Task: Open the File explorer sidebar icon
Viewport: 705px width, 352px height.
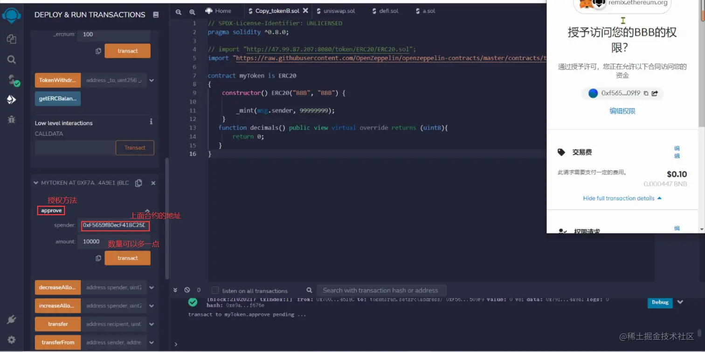Action: point(12,39)
